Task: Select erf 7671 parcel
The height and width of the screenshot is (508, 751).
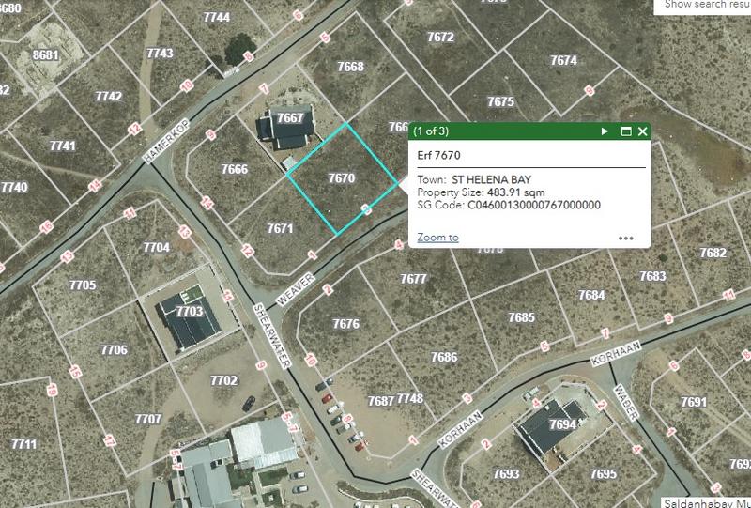Action: tap(280, 228)
